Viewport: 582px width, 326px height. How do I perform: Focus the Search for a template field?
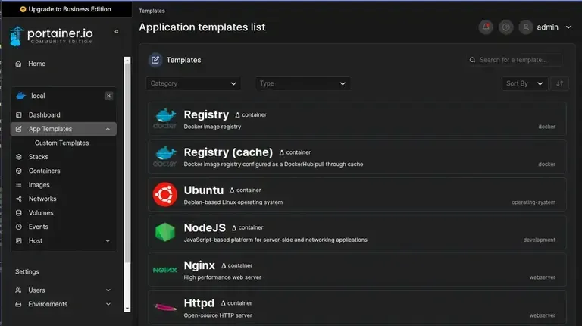tap(513, 60)
